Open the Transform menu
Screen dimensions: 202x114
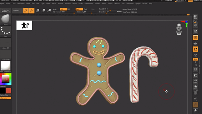(130, 3)
